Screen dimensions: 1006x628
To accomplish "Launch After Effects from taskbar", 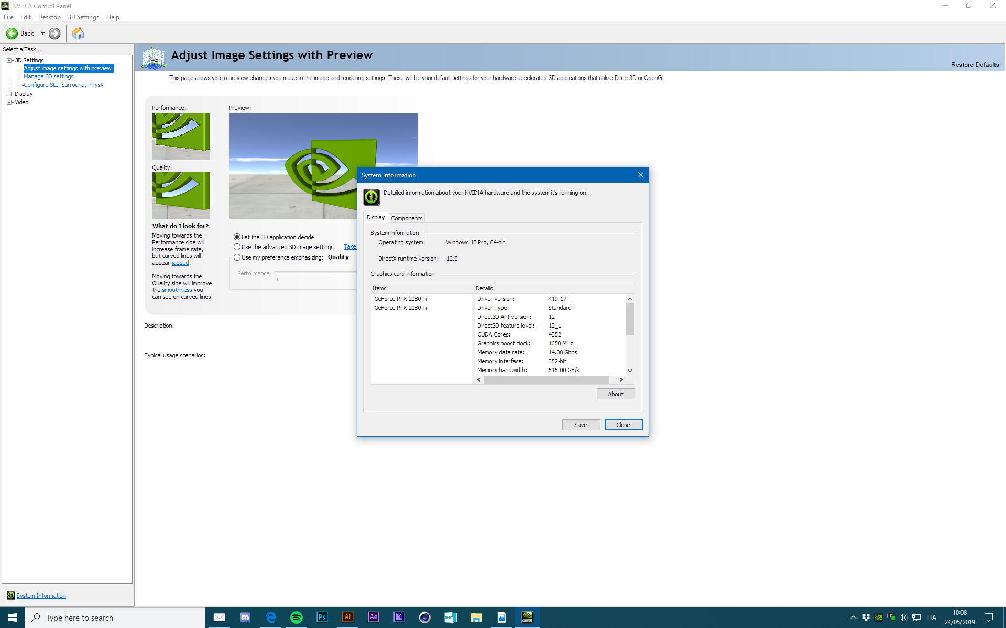I will pos(373,617).
